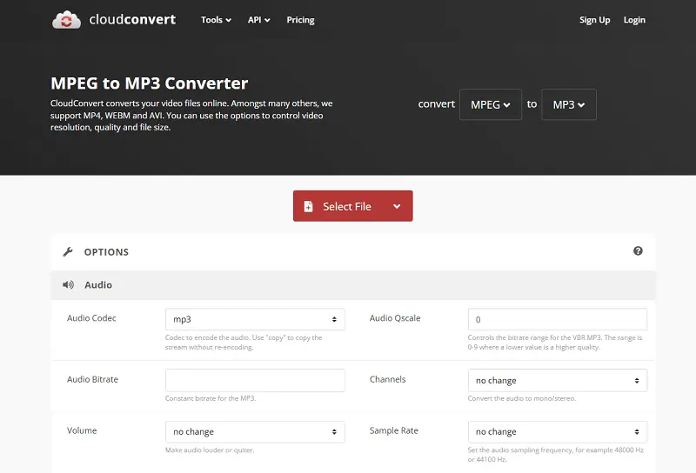Click the Audio Codec label
Screen dimensions: 696x473
coord(91,318)
